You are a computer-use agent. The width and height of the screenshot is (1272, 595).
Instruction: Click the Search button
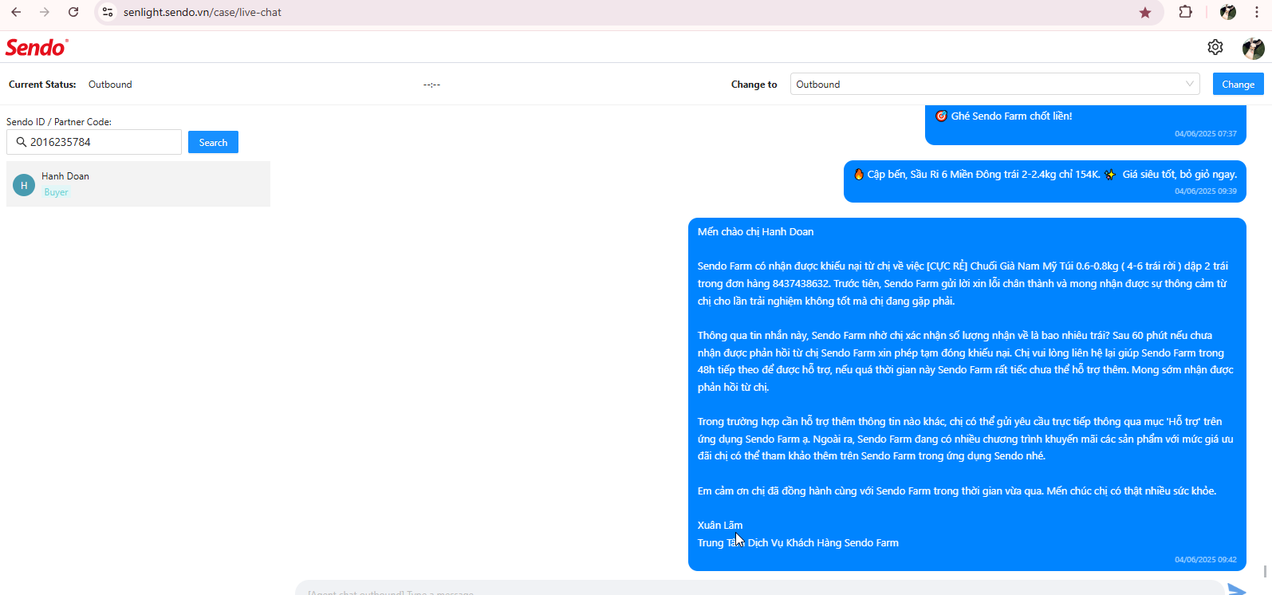[213, 142]
